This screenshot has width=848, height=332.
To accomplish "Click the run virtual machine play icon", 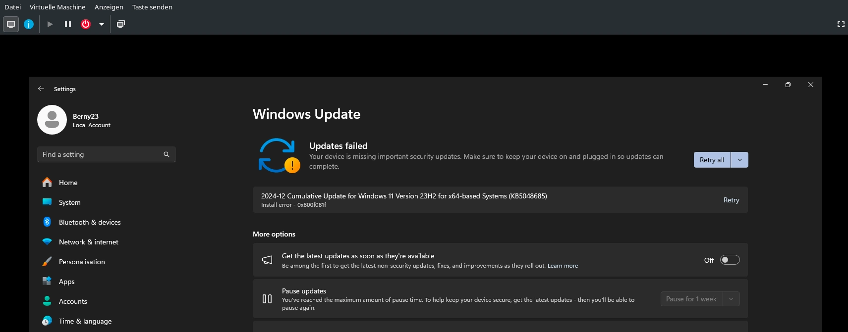I will point(50,24).
